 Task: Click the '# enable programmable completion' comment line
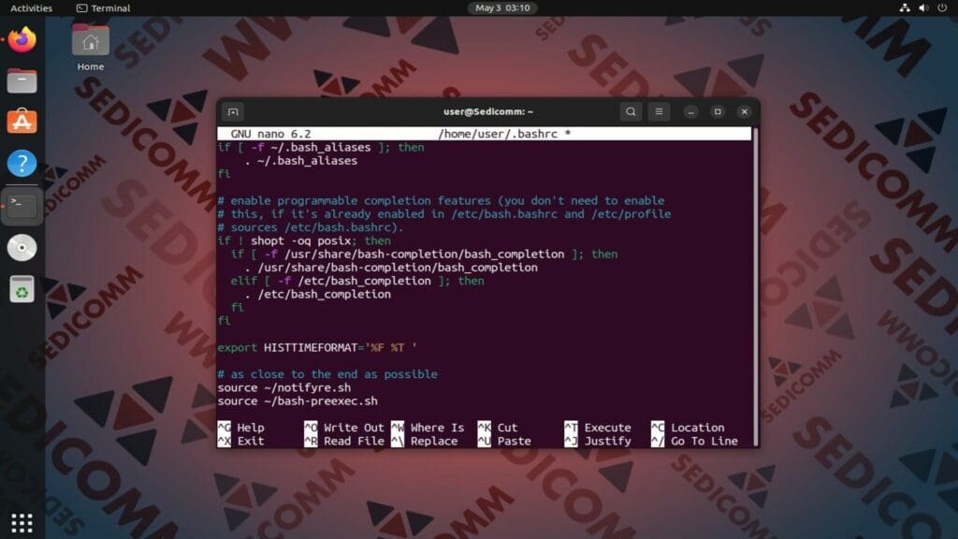point(441,200)
